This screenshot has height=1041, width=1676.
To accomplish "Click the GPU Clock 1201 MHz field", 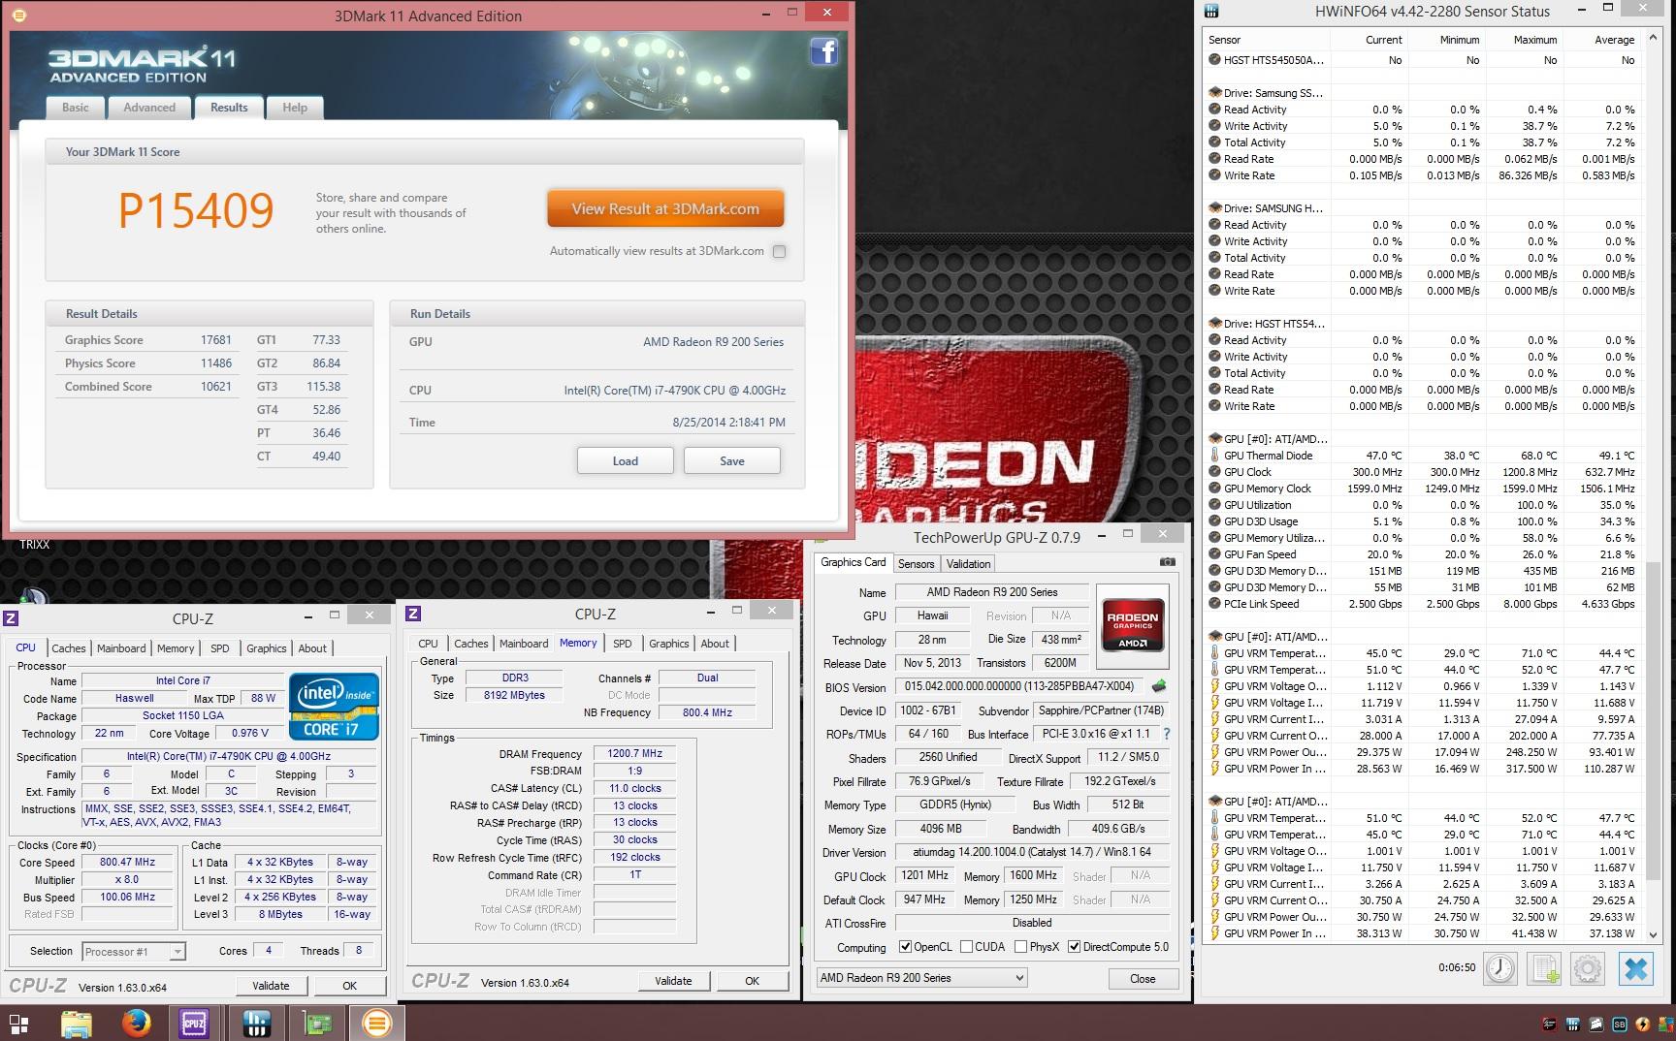I will coord(924,875).
